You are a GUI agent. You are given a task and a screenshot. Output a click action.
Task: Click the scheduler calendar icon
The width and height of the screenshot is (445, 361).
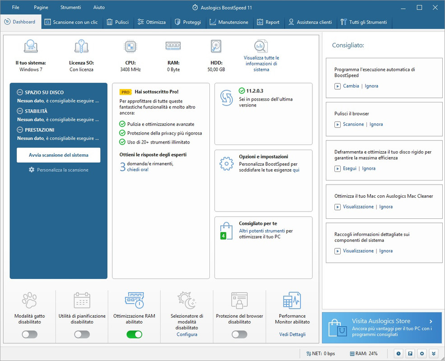tap(82, 300)
